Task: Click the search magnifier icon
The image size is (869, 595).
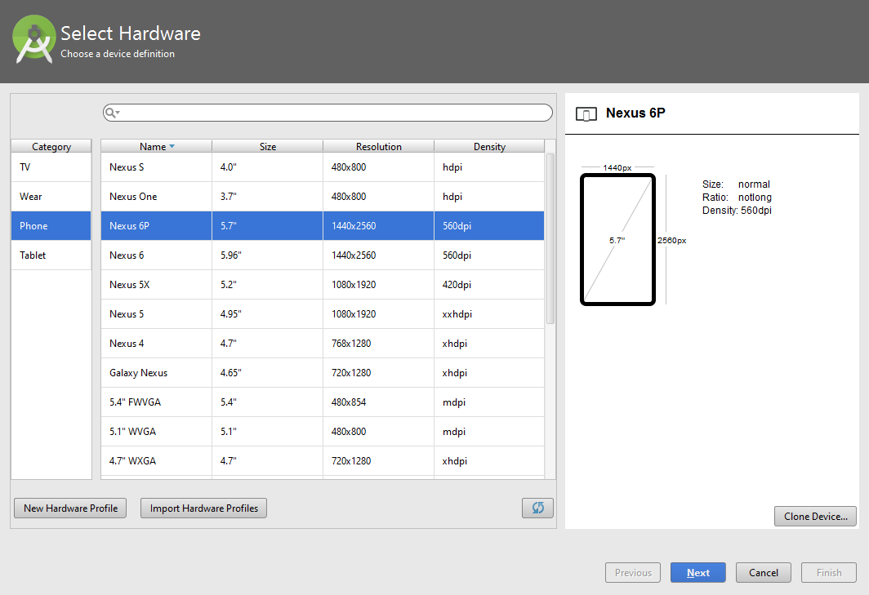Action: click(x=111, y=113)
